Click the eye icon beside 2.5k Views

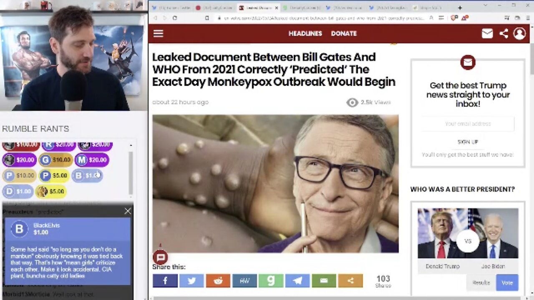click(x=352, y=102)
